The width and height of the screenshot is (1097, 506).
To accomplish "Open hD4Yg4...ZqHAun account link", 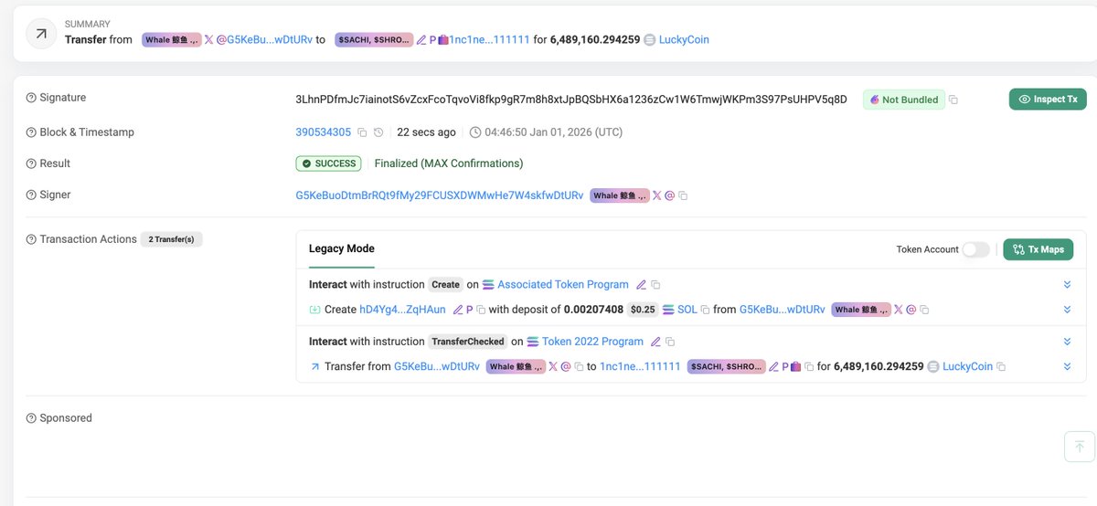I will tap(403, 310).
